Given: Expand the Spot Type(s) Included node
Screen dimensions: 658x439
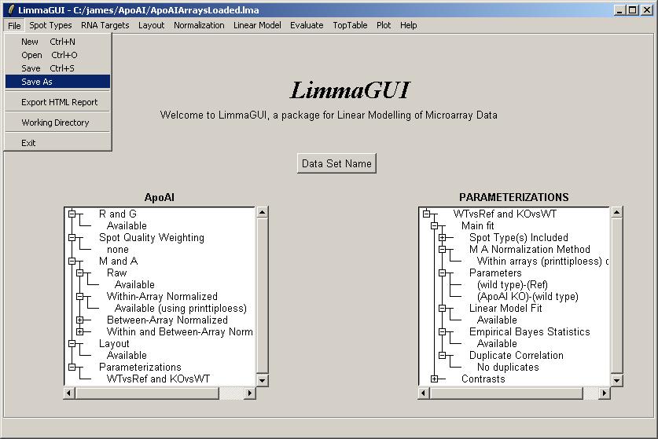Looking at the screenshot, I should pyautogui.click(x=443, y=238).
